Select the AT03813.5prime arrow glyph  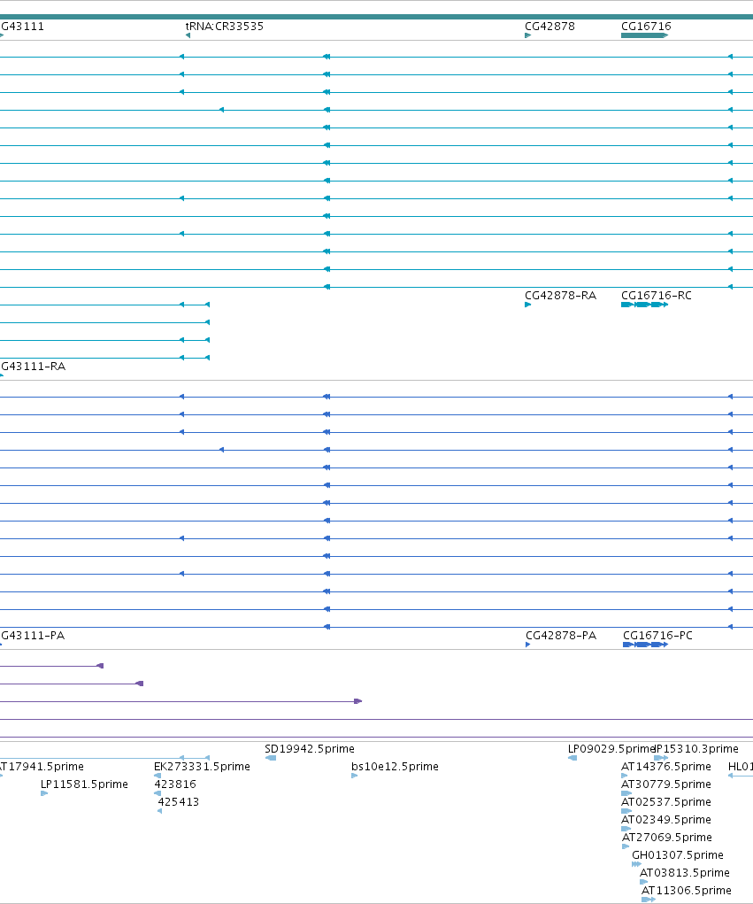(644, 882)
